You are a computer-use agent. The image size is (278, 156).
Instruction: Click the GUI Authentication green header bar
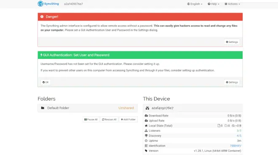click(x=140, y=55)
